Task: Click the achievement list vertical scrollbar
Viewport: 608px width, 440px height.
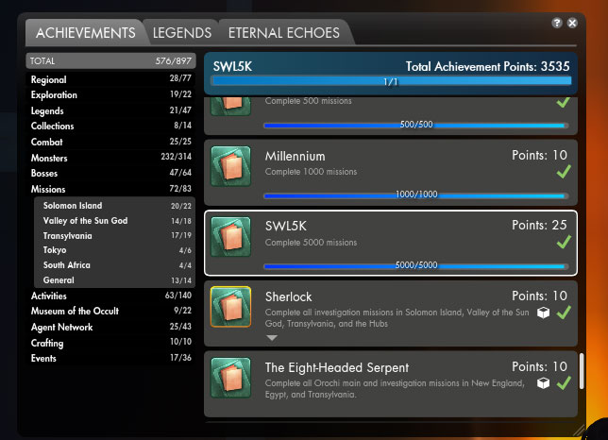Action: point(582,371)
